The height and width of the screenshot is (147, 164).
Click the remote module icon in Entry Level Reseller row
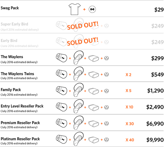pyautogui.click(x=94, y=107)
